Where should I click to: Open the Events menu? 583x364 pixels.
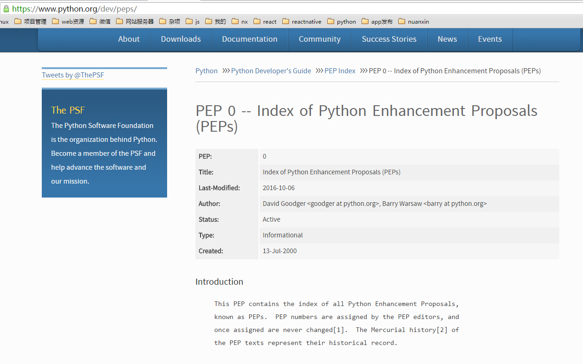click(x=490, y=39)
